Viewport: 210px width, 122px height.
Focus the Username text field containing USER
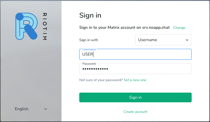pyautogui.click(x=135, y=54)
